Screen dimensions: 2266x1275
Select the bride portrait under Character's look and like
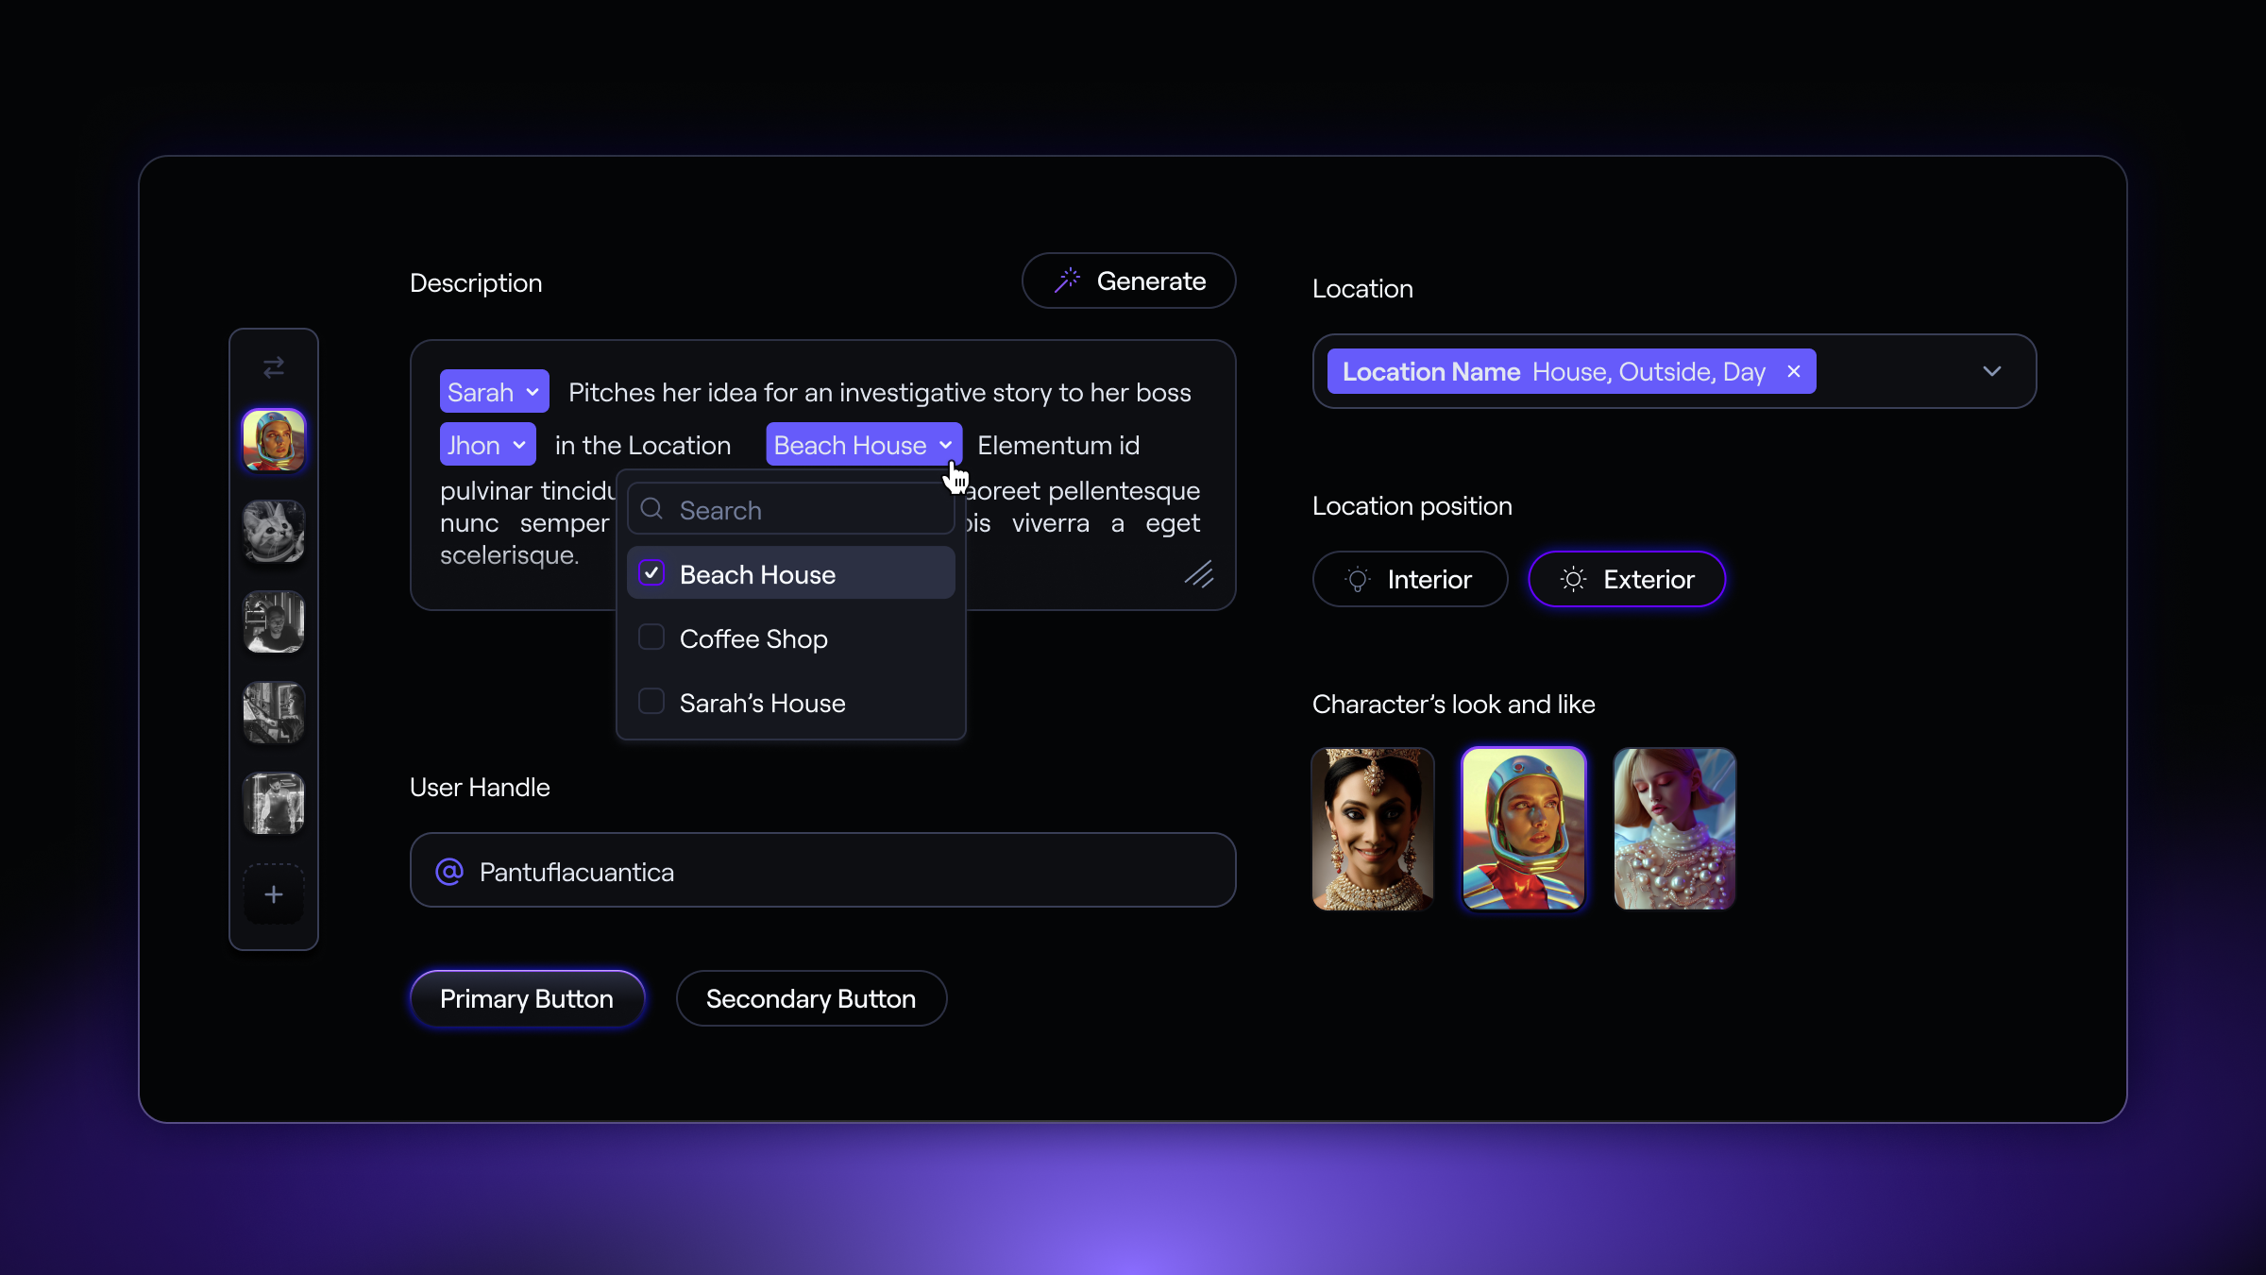pyautogui.click(x=1372, y=829)
